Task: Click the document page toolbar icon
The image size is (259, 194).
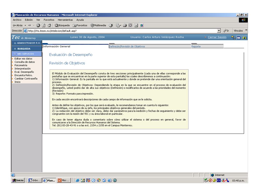Action: coord(136,25)
